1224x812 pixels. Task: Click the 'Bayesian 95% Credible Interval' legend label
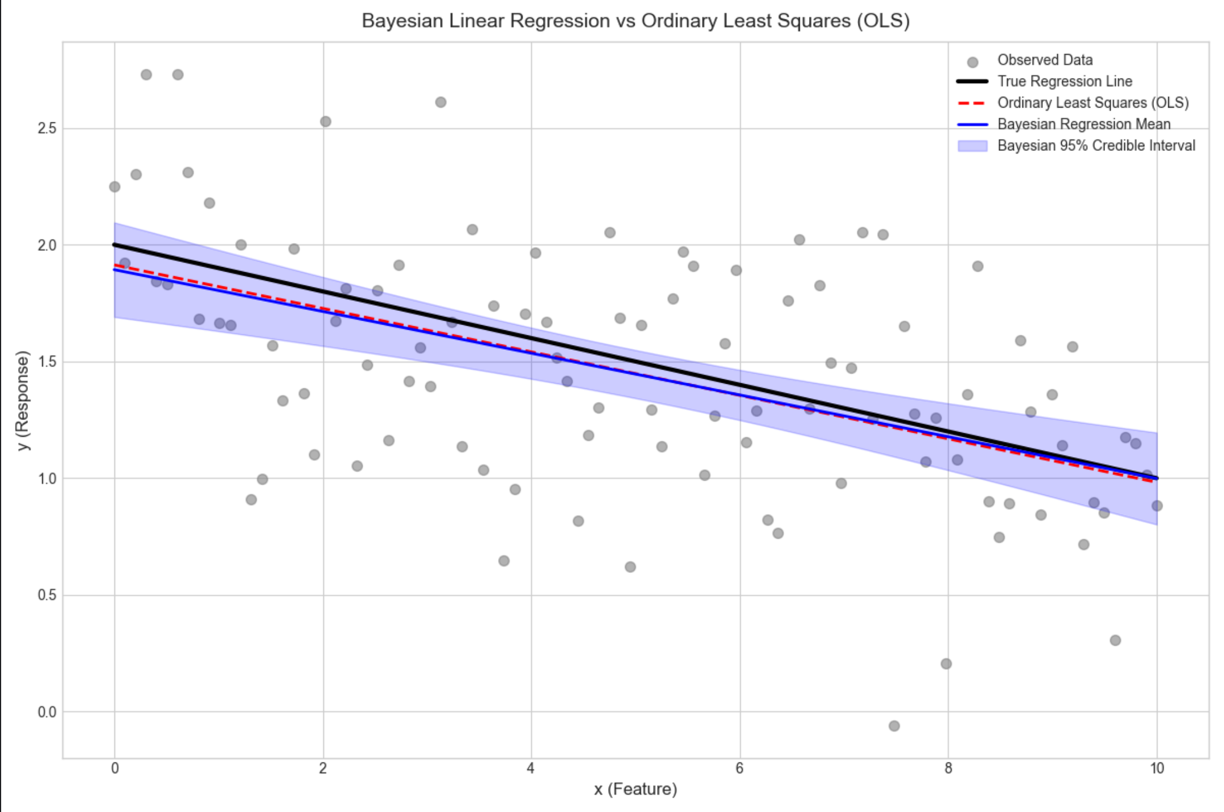tap(1096, 145)
